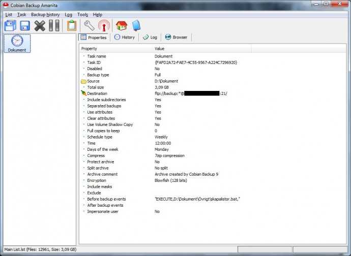351x256 pixels.
Task: Select the Task ID GUID value
Action: (196, 62)
